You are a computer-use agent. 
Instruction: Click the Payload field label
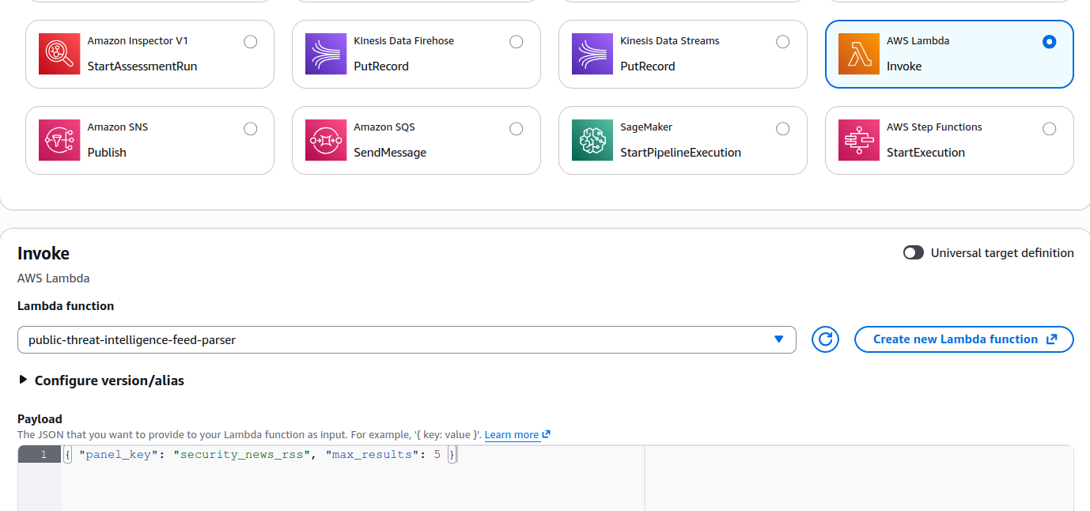click(40, 419)
